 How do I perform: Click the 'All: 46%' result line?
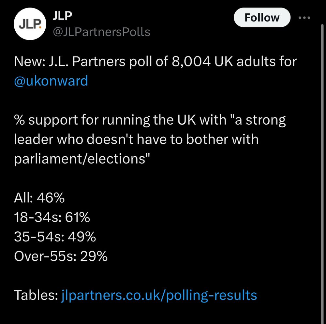39,198
